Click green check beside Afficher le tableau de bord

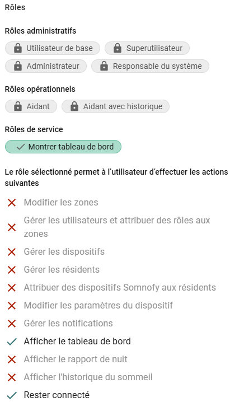point(12,342)
